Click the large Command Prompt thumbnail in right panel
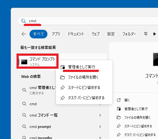Screen dimensions: 158x139 (156, 59)
